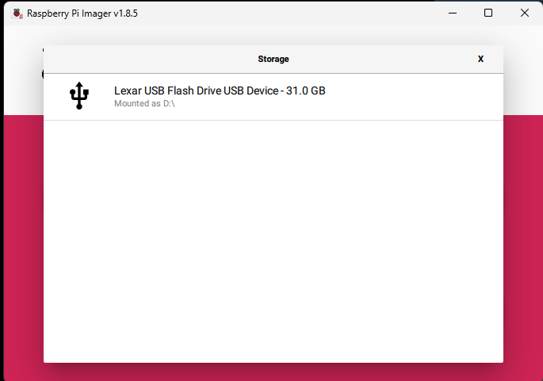Screen dimensions: 543x381
Task: Click the Storage dialog title
Action: point(273,59)
